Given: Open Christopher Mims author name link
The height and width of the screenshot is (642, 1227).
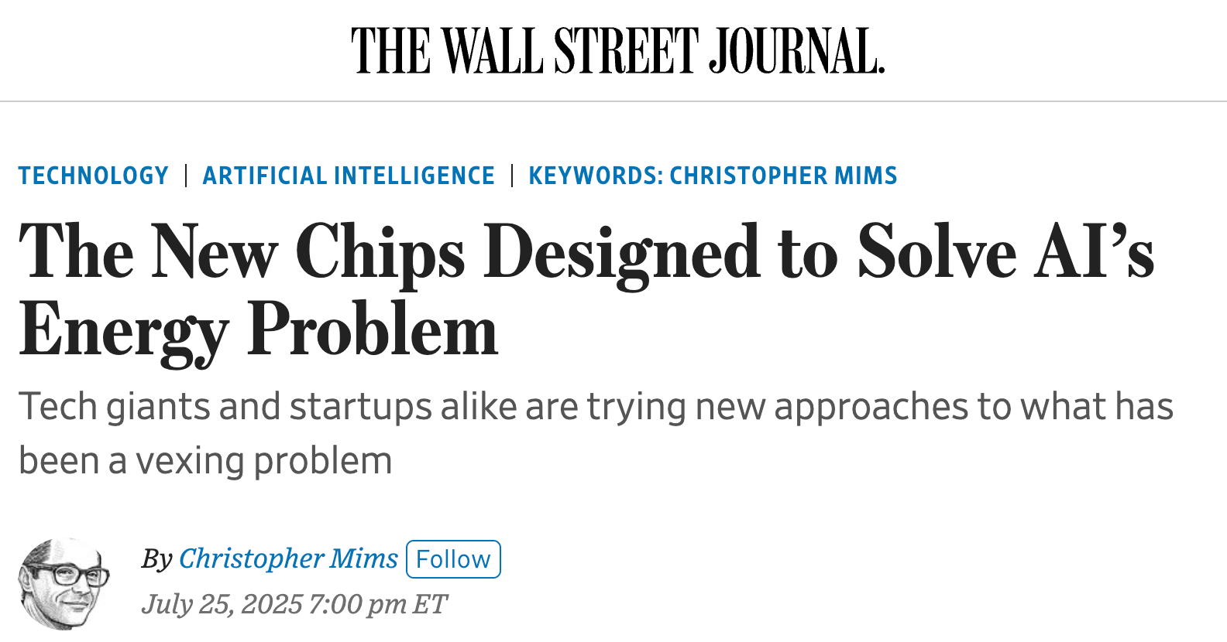Looking at the screenshot, I should pos(288,558).
